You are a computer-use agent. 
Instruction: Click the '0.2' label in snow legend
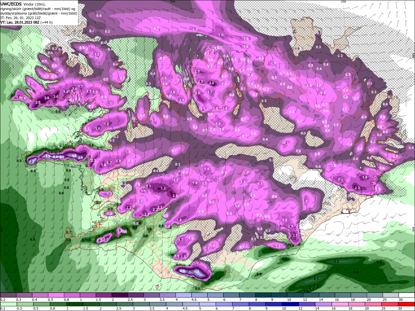[3, 300]
